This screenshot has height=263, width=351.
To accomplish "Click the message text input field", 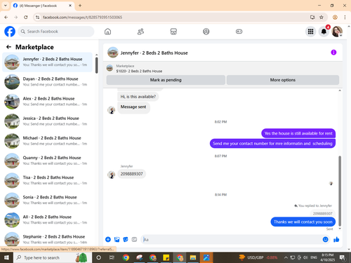I will tap(231, 239).
